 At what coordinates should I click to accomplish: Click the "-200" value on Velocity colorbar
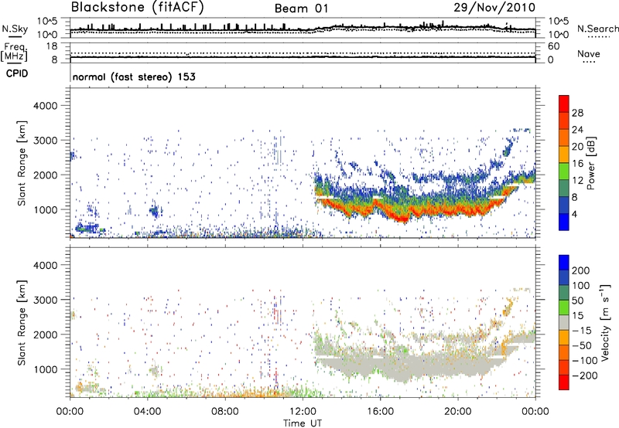(584, 375)
